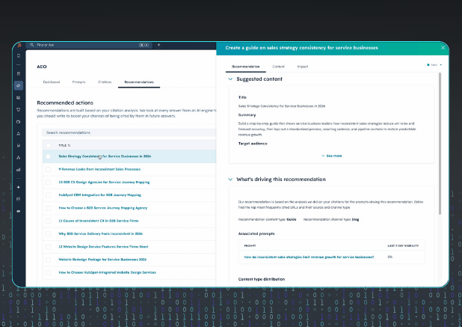Check the box for HubSpot CRM Integration row
462x327 pixels.
point(49,195)
